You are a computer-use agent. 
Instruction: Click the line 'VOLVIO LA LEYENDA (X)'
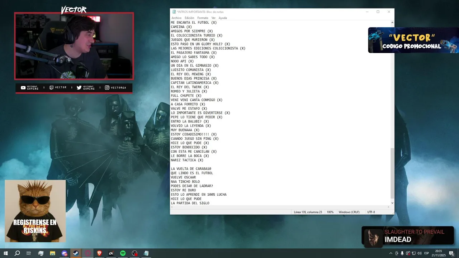[191, 126]
